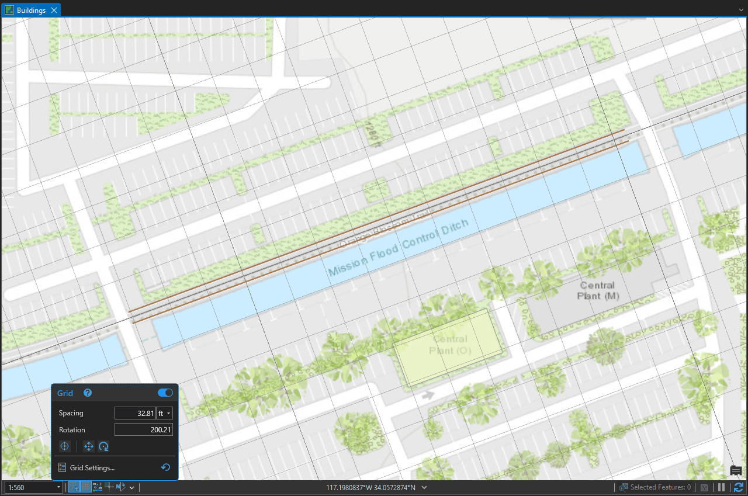The height and width of the screenshot is (496, 748).
Task: Toggle the grid button in the status bar
Action: pyautogui.click(x=86, y=487)
